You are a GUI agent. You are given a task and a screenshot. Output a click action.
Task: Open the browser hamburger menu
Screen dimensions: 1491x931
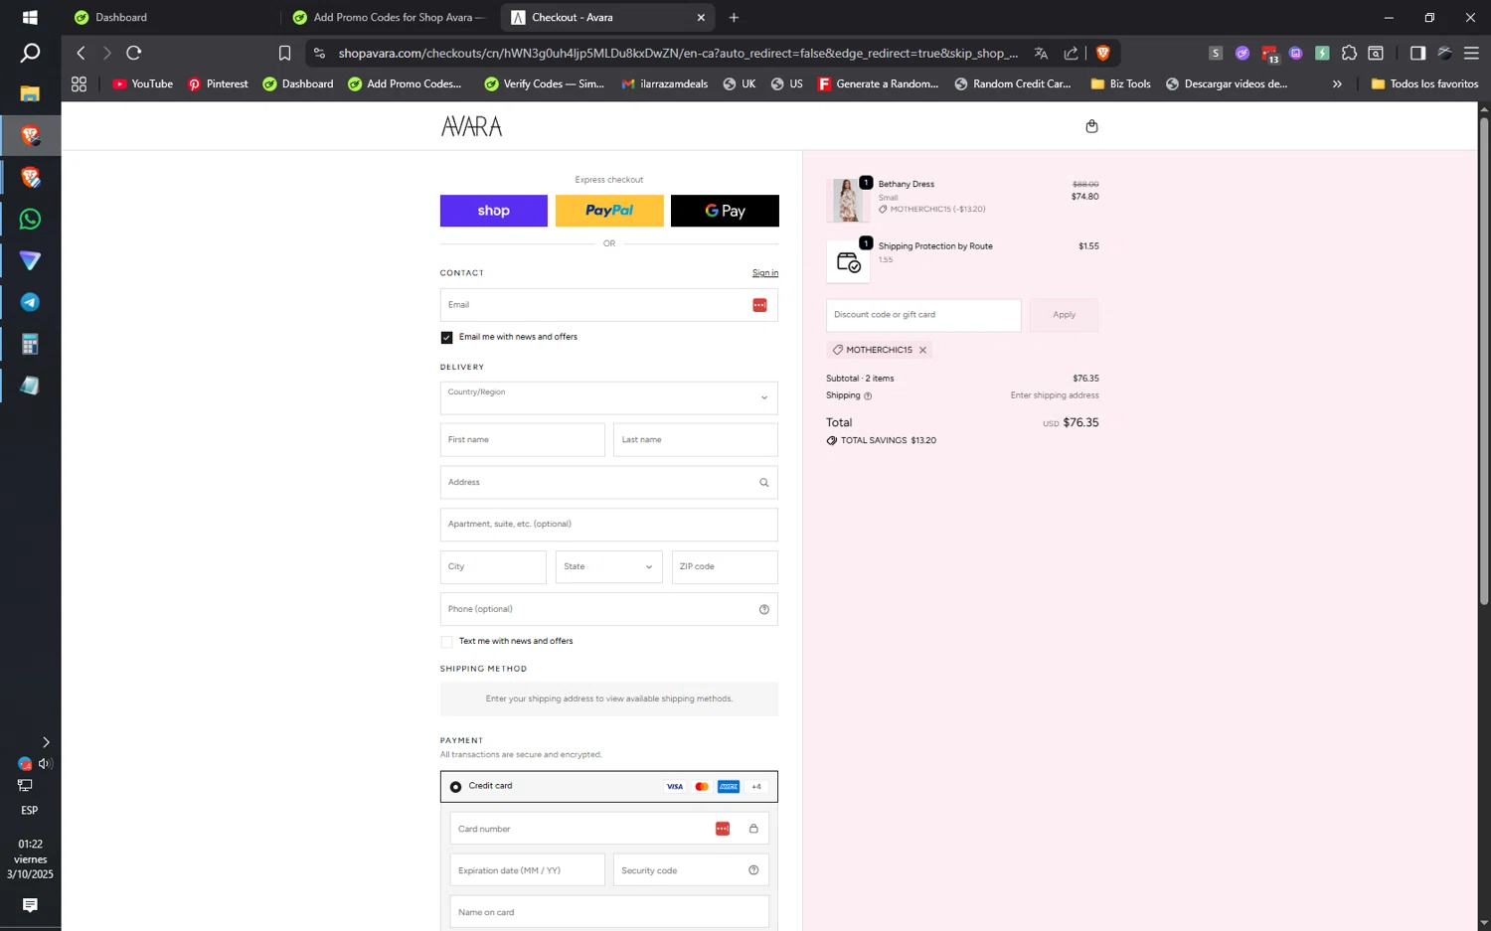[x=1471, y=53]
